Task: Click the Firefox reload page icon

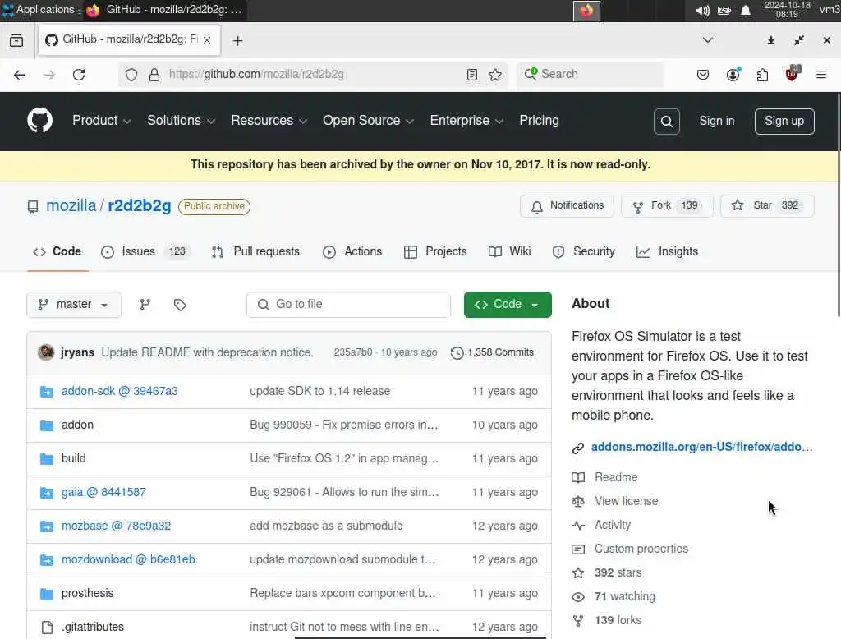Action: [x=79, y=75]
